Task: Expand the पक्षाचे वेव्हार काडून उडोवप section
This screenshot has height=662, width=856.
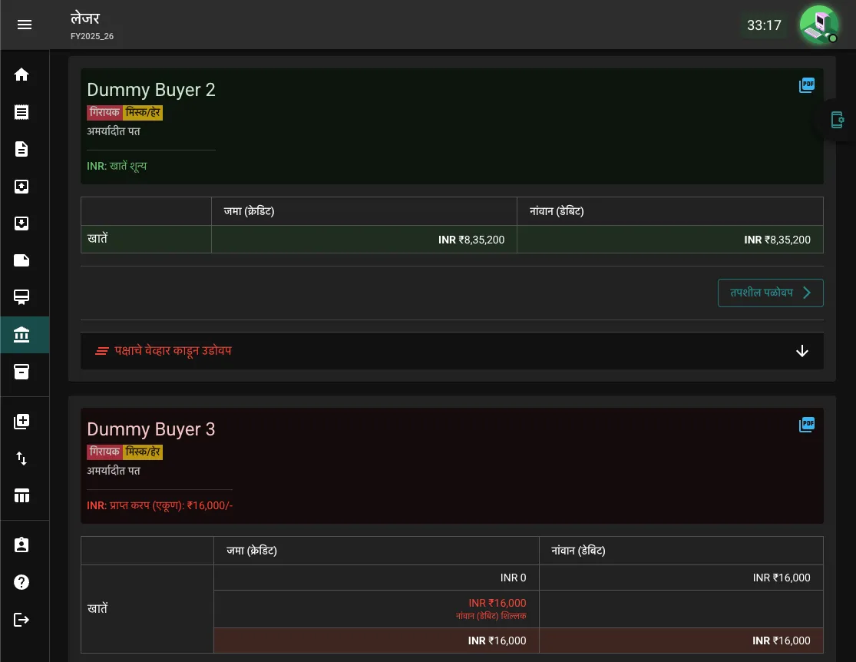Action: 452,351
